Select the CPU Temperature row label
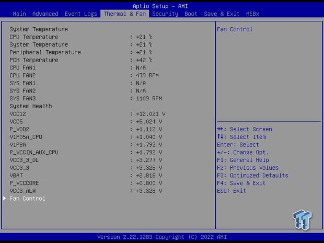The width and height of the screenshot is (324, 243). pyautogui.click(x=34, y=37)
